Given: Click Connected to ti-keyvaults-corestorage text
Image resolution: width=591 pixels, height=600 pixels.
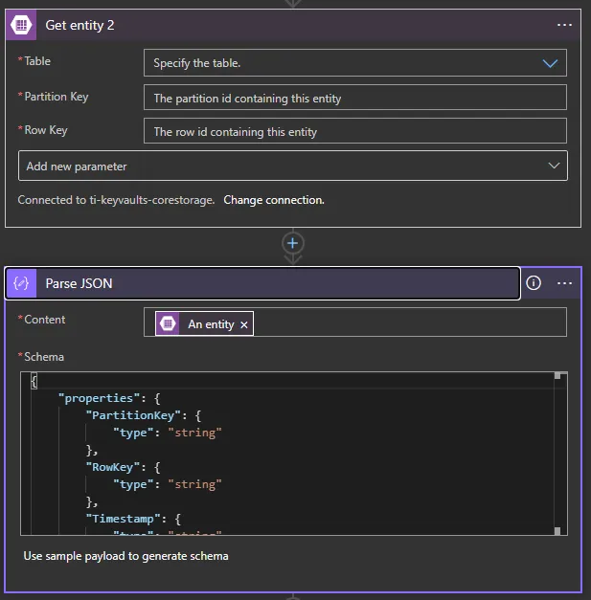Looking at the screenshot, I should 116,200.
